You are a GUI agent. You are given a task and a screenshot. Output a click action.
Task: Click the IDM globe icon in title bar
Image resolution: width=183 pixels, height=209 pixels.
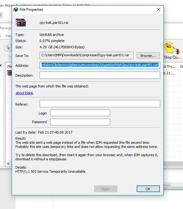pos(16,10)
